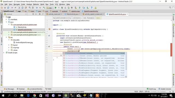Close the SplashScreenActivity.java tab
This screenshot has width=175, height=98.
point(127,14)
